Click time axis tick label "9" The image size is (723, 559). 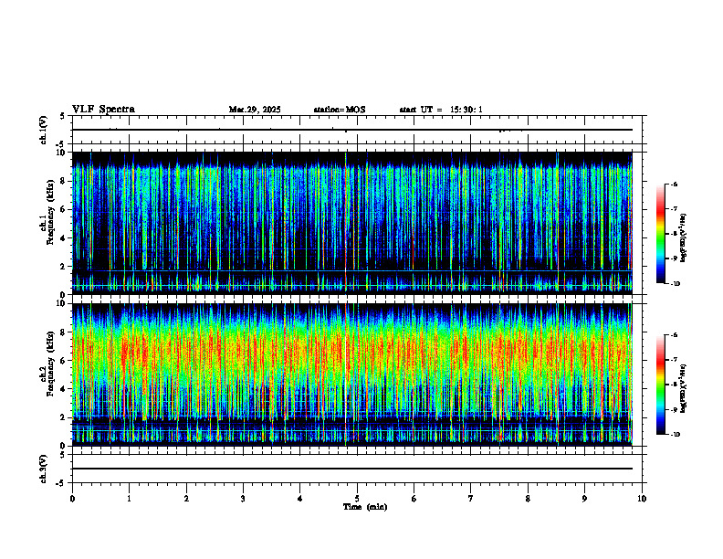(584, 499)
